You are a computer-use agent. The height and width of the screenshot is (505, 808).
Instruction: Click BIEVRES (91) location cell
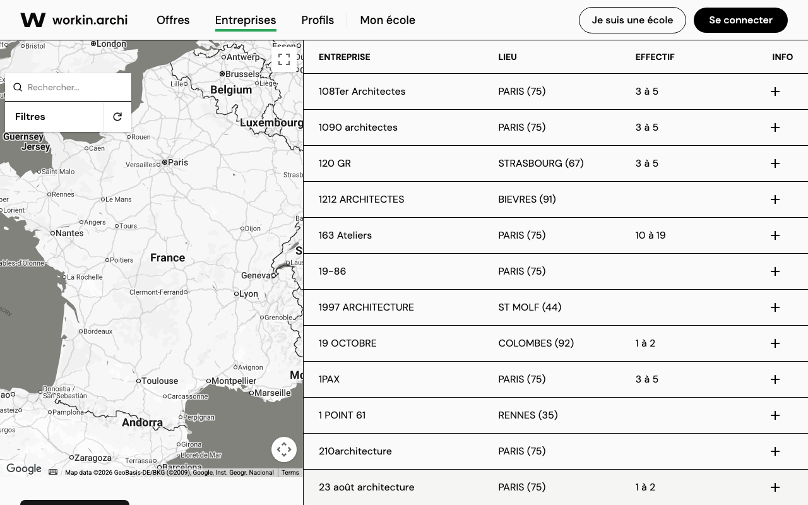(x=527, y=199)
